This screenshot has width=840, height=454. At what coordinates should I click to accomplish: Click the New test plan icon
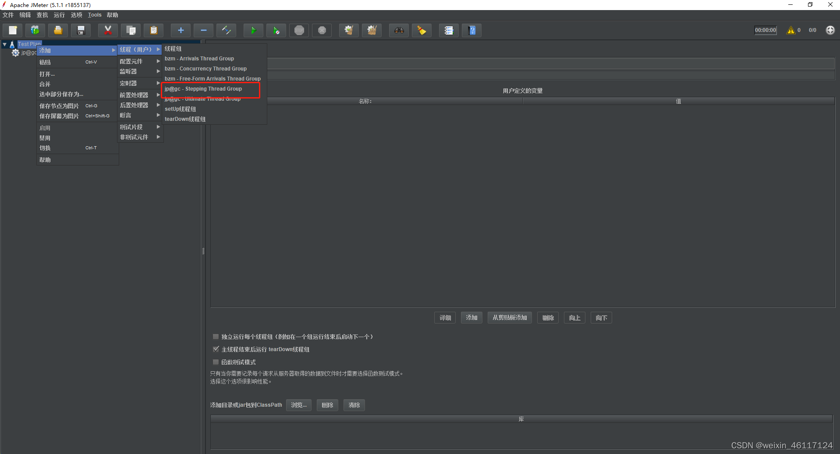13,30
